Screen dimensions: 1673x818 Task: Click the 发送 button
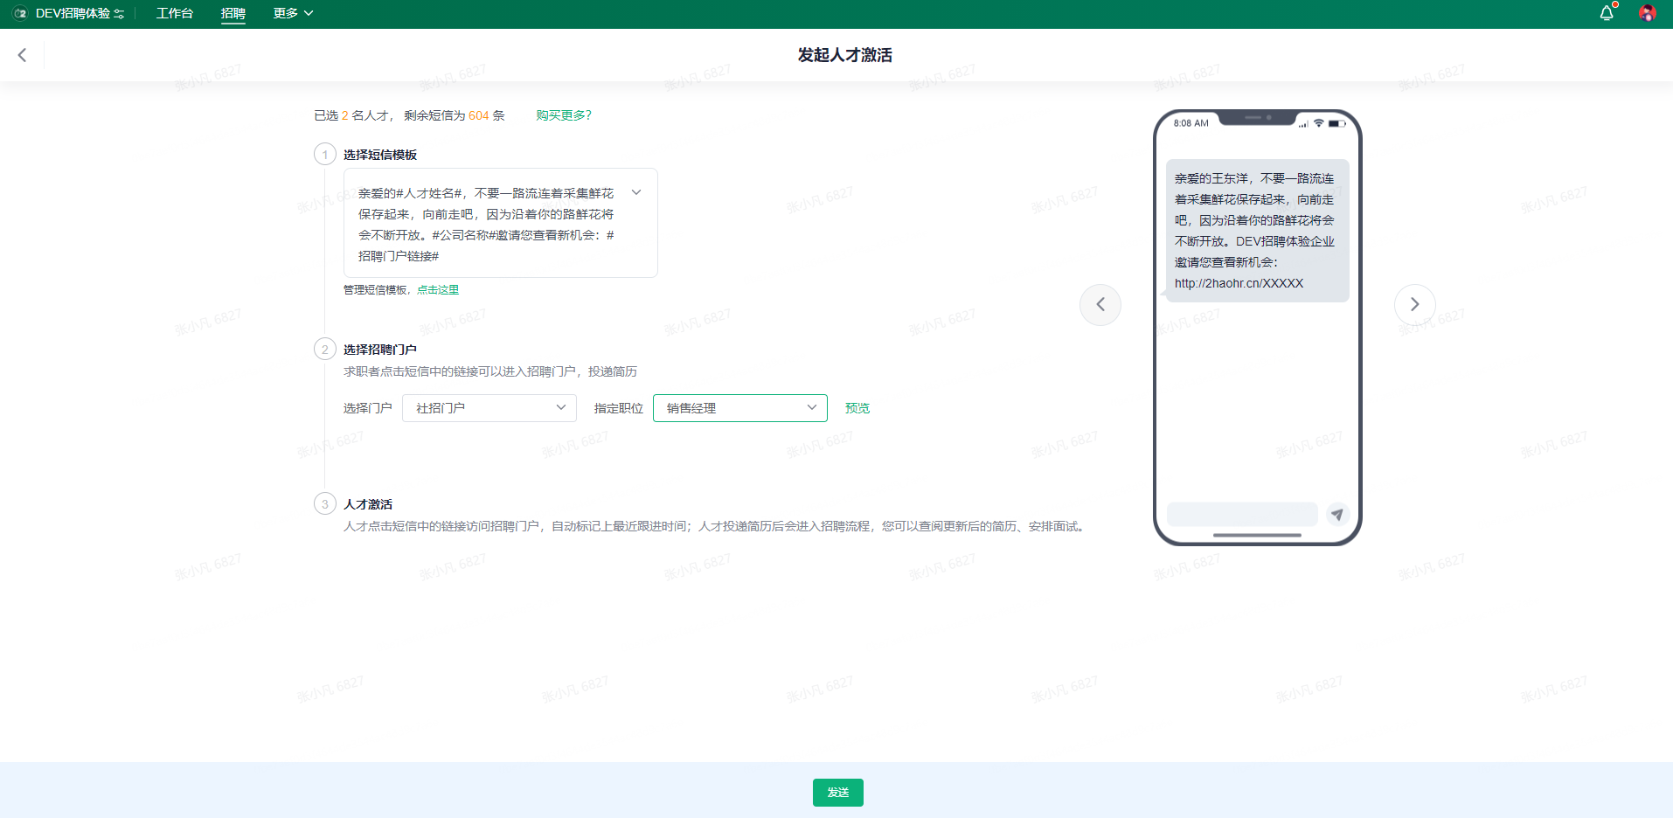click(x=837, y=793)
